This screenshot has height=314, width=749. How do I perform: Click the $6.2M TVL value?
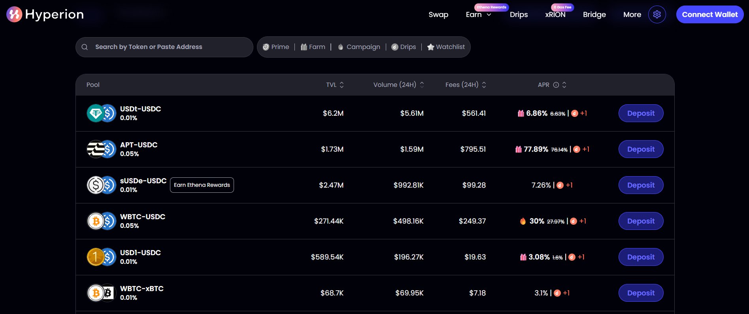point(333,113)
